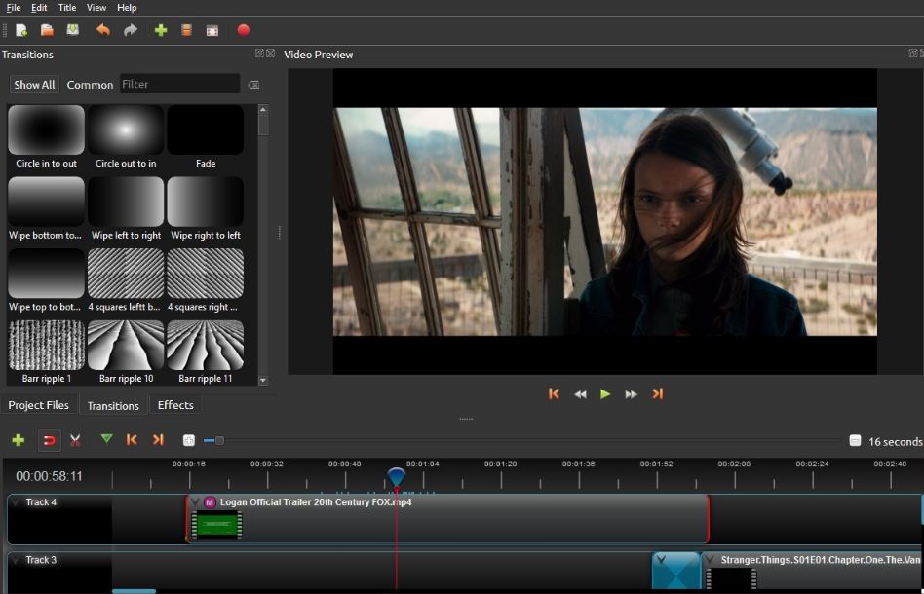Click the Show All filter button
The width and height of the screenshot is (924, 594).
click(x=34, y=84)
